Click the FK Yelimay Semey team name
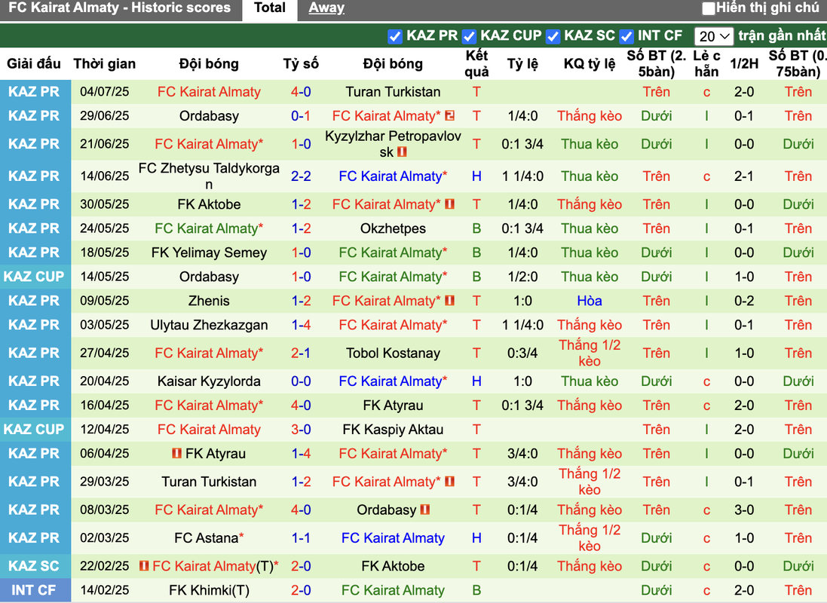 (x=209, y=253)
